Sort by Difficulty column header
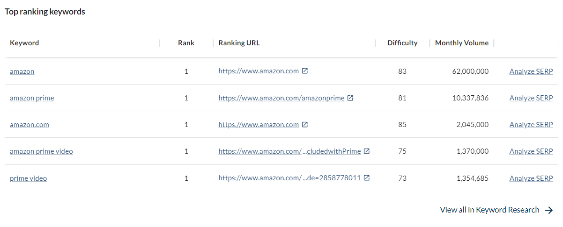 [x=402, y=43]
